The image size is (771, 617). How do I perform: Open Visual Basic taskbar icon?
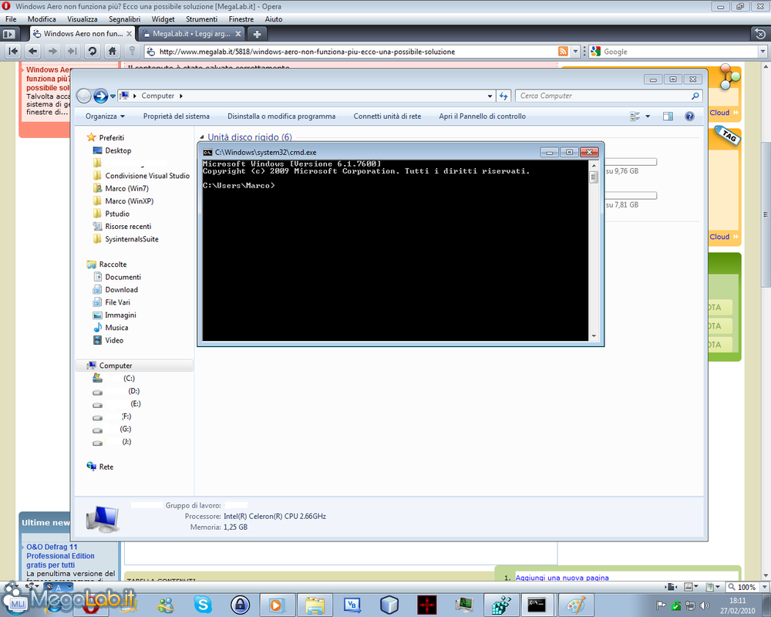(352, 605)
